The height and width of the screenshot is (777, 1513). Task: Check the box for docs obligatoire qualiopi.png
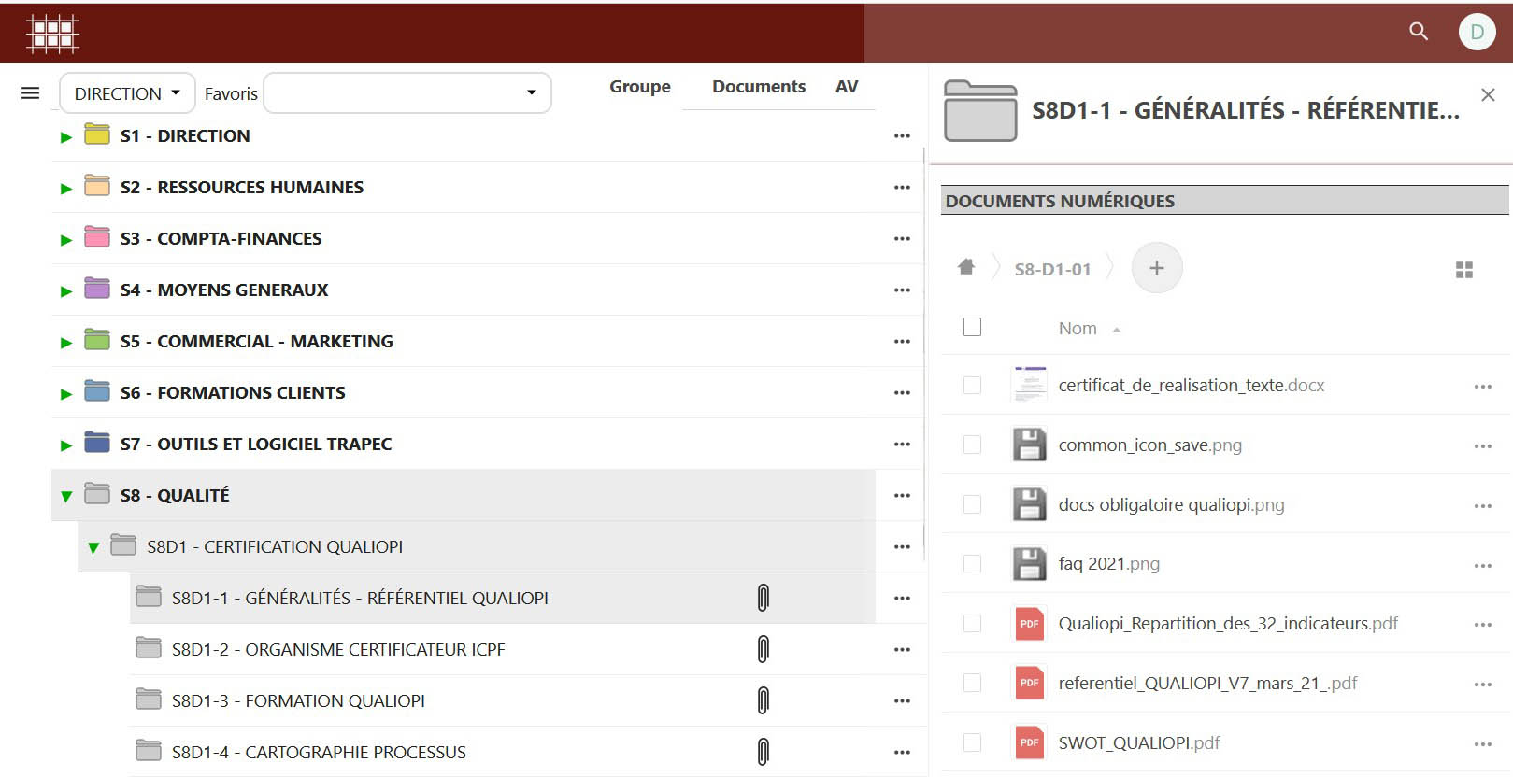click(972, 504)
